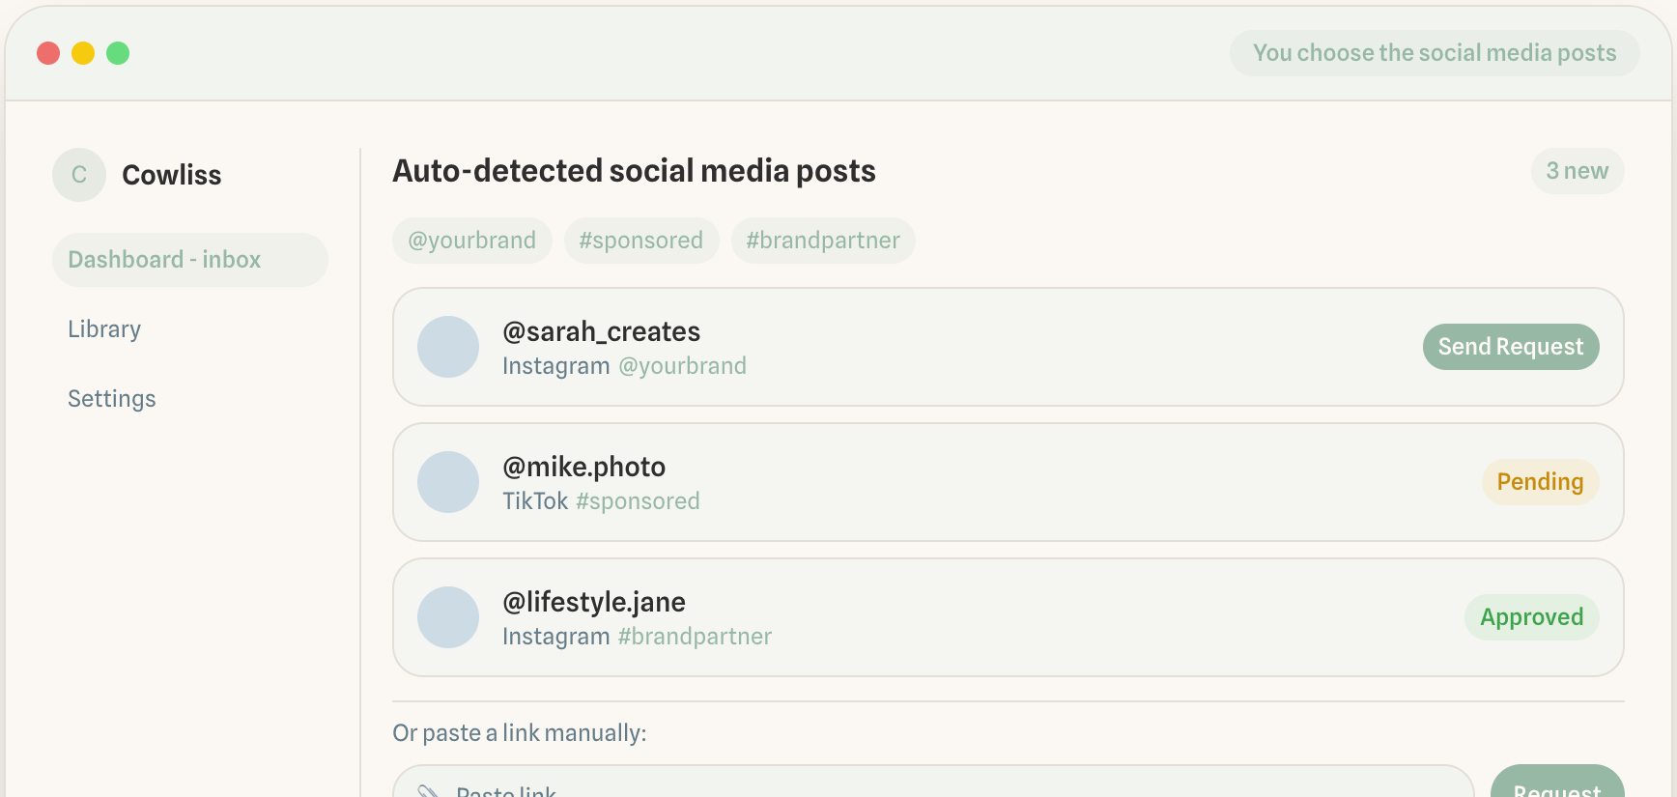
Task: Click the green maximize window dot
Action: [118, 53]
